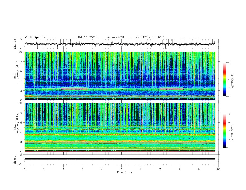Click the "3" tick on the Time axis
This screenshot has width=246, height=190.
(83, 169)
